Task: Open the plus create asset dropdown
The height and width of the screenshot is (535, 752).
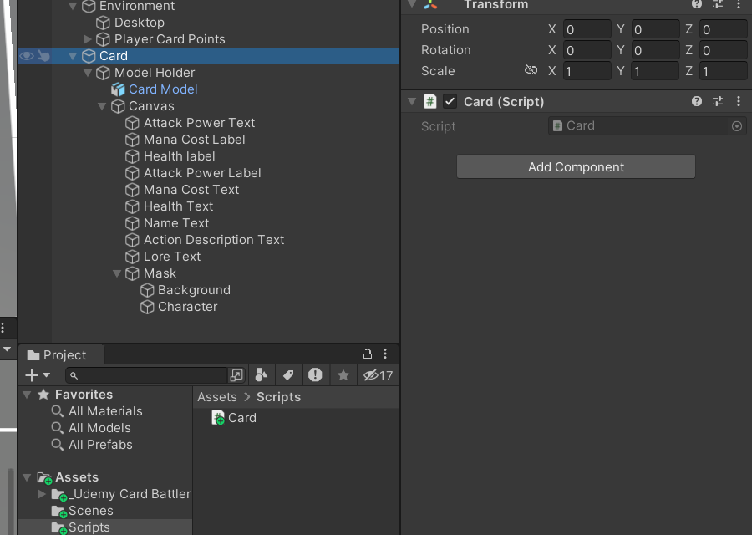Action: point(38,375)
